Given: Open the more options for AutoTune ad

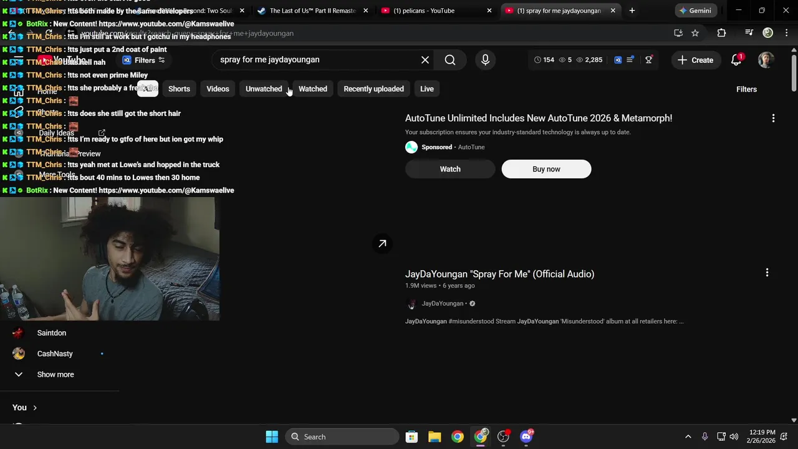Looking at the screenshot, I should point(773,118).
